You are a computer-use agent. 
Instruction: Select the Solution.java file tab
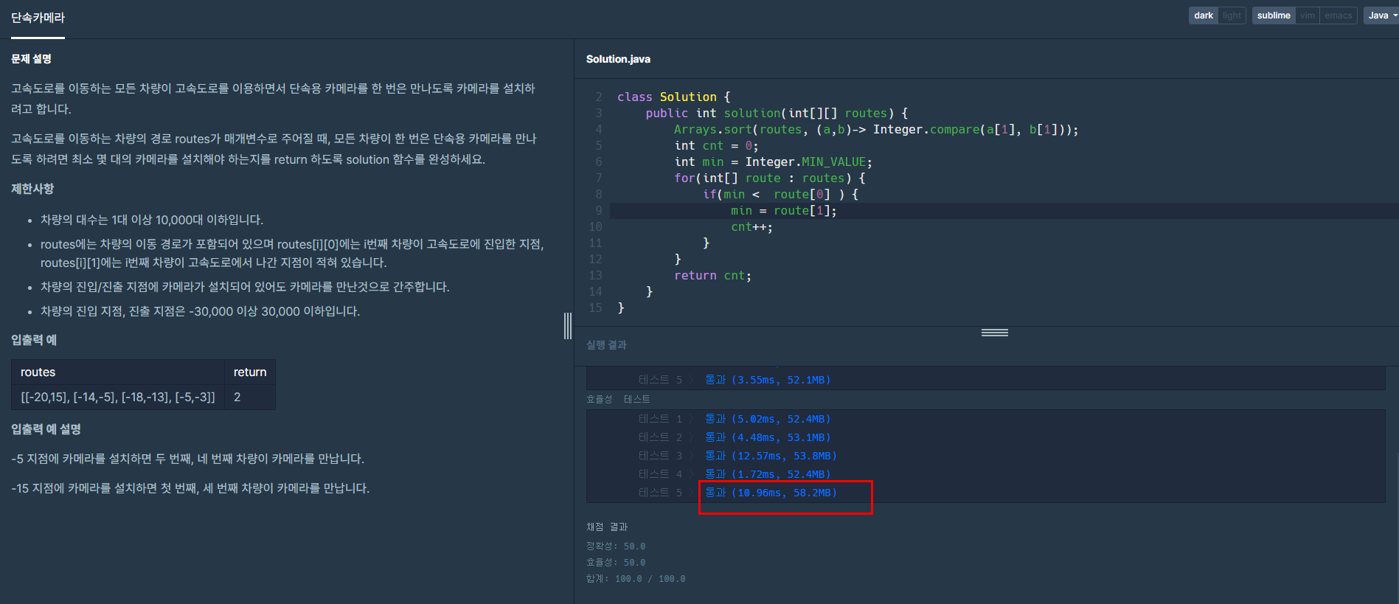pyautogui.click(x=618, y=59)
